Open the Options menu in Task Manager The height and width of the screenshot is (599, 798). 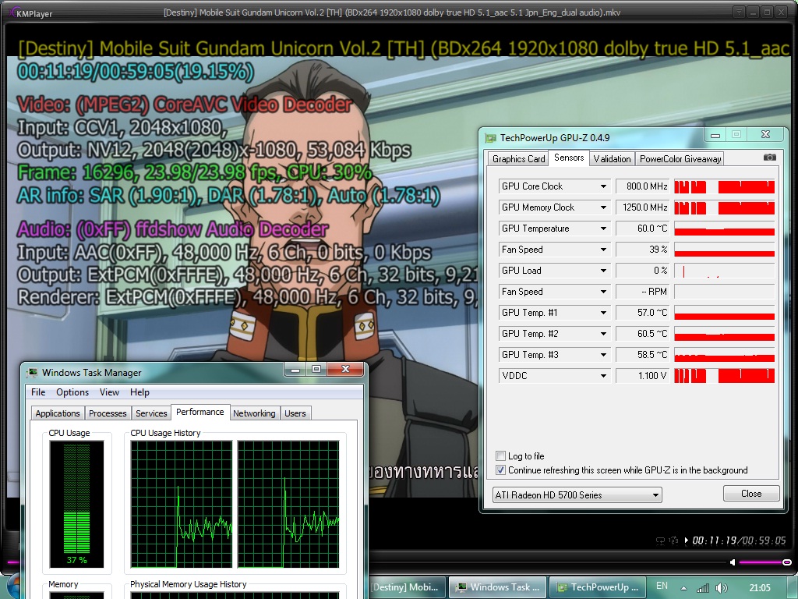[x=72, y=392]
